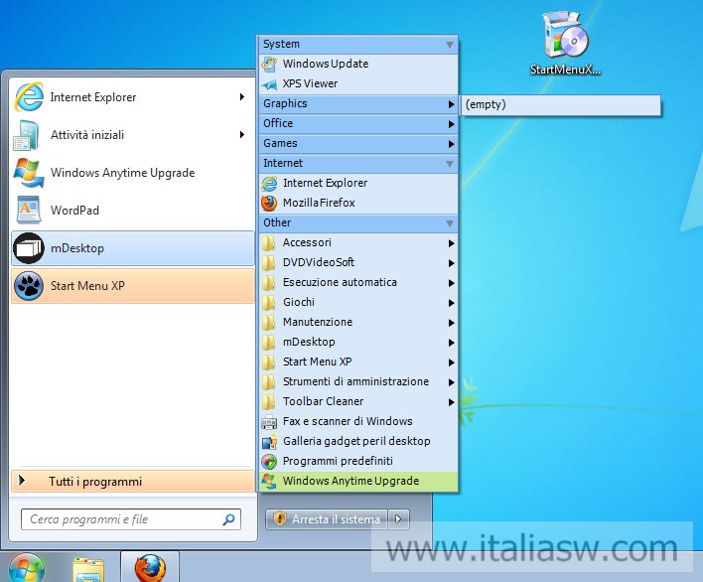
Task: Click Tutti i programmi
Action: tap(133, 482)
